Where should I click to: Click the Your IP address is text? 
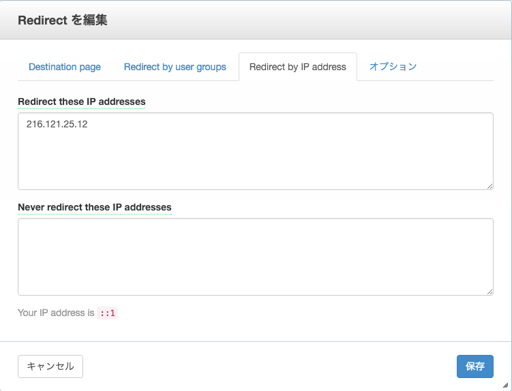[x=56, y=313]
